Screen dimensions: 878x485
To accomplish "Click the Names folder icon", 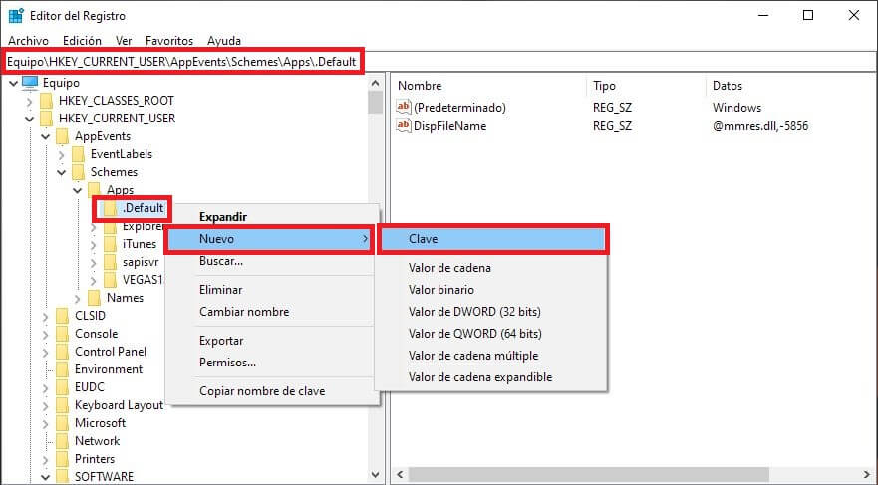I will [94, 298].
